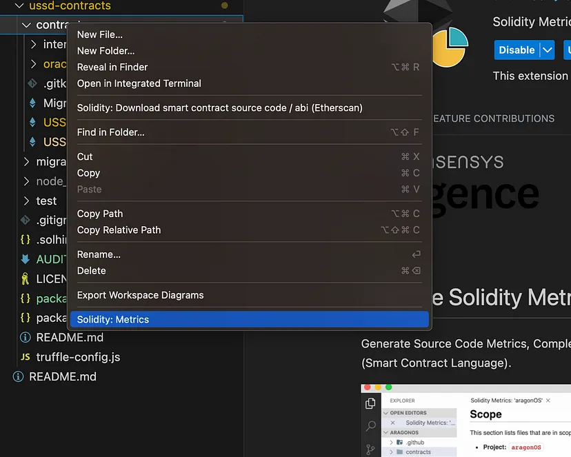Screen dimensions: 571x457
Task: Click the AUDIT file entry
Action: (x=51, y=259)
